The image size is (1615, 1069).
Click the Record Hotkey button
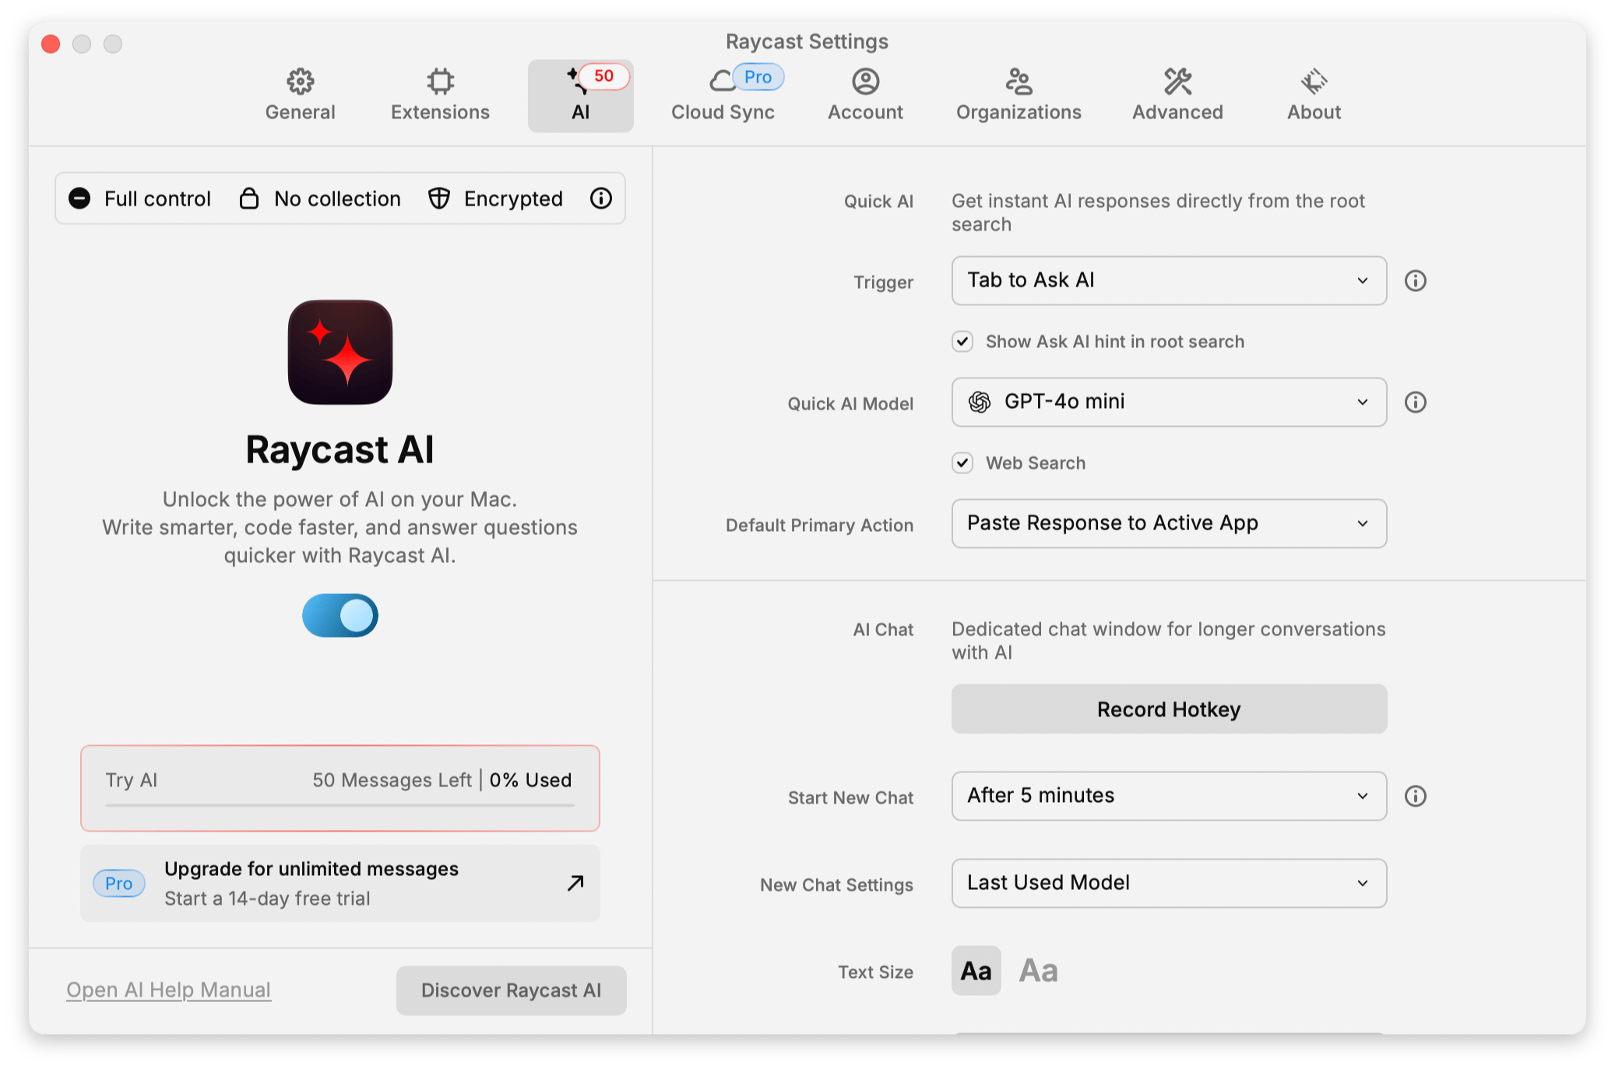tap(1168, 709)
